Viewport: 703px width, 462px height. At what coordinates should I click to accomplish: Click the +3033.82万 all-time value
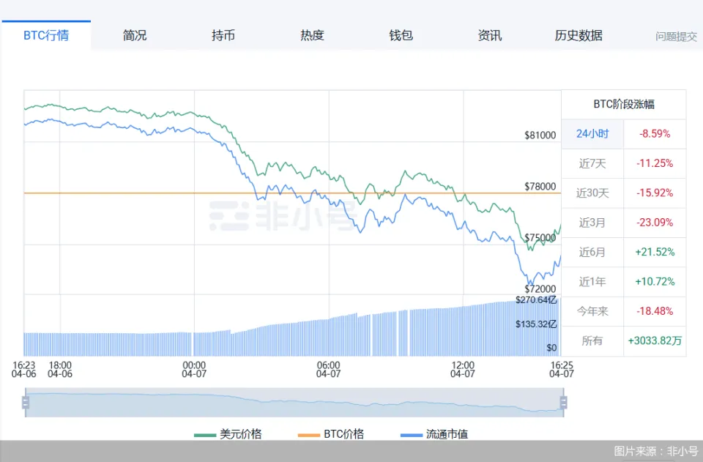[655, 341]
